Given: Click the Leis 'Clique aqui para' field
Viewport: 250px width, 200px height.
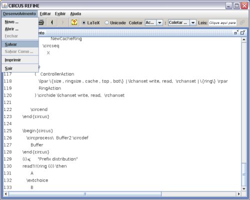Looking at the screenshot, I should (222, 22).
